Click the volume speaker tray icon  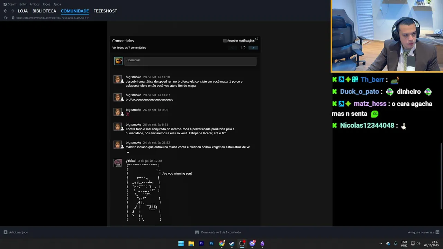(x=418, y=243)
